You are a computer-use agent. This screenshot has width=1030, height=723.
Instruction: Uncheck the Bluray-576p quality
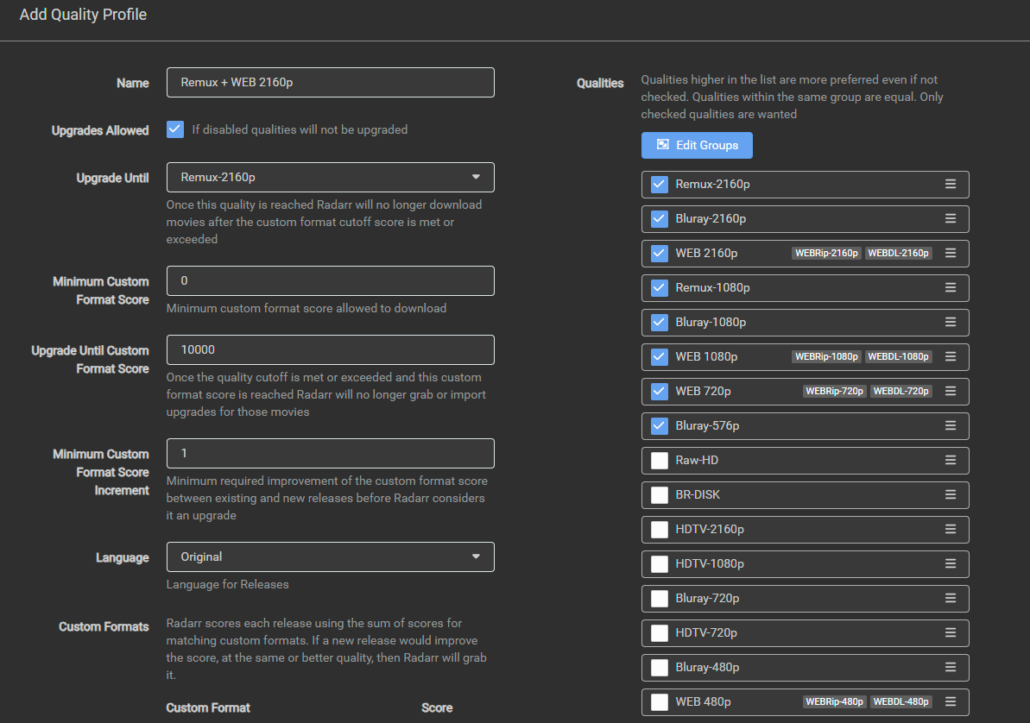(x=660, y=425)
